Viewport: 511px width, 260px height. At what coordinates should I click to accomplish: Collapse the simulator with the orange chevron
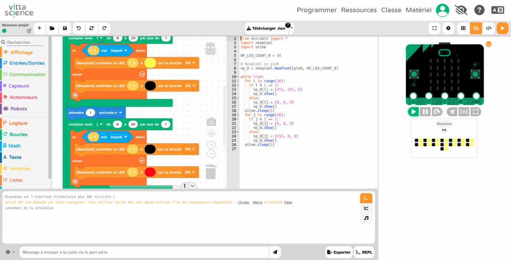[x=488, y=44]
